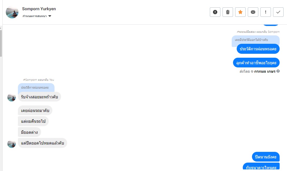Viewport: 287px width, 171px height.
Task: Click the exclamation mark priority button
Action: tap(266, 12)
